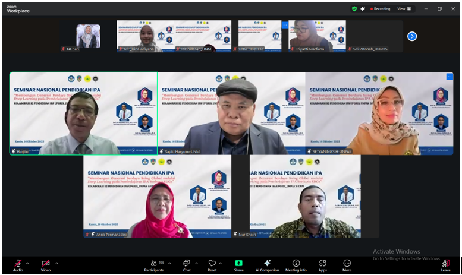Click the React heart icon
Image resolution: width=462 pixels, height=275 pixels.
212,263
